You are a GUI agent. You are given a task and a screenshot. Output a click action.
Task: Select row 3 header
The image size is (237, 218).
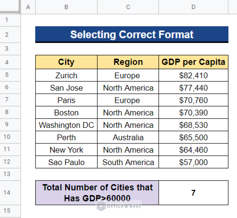(10, 49)
